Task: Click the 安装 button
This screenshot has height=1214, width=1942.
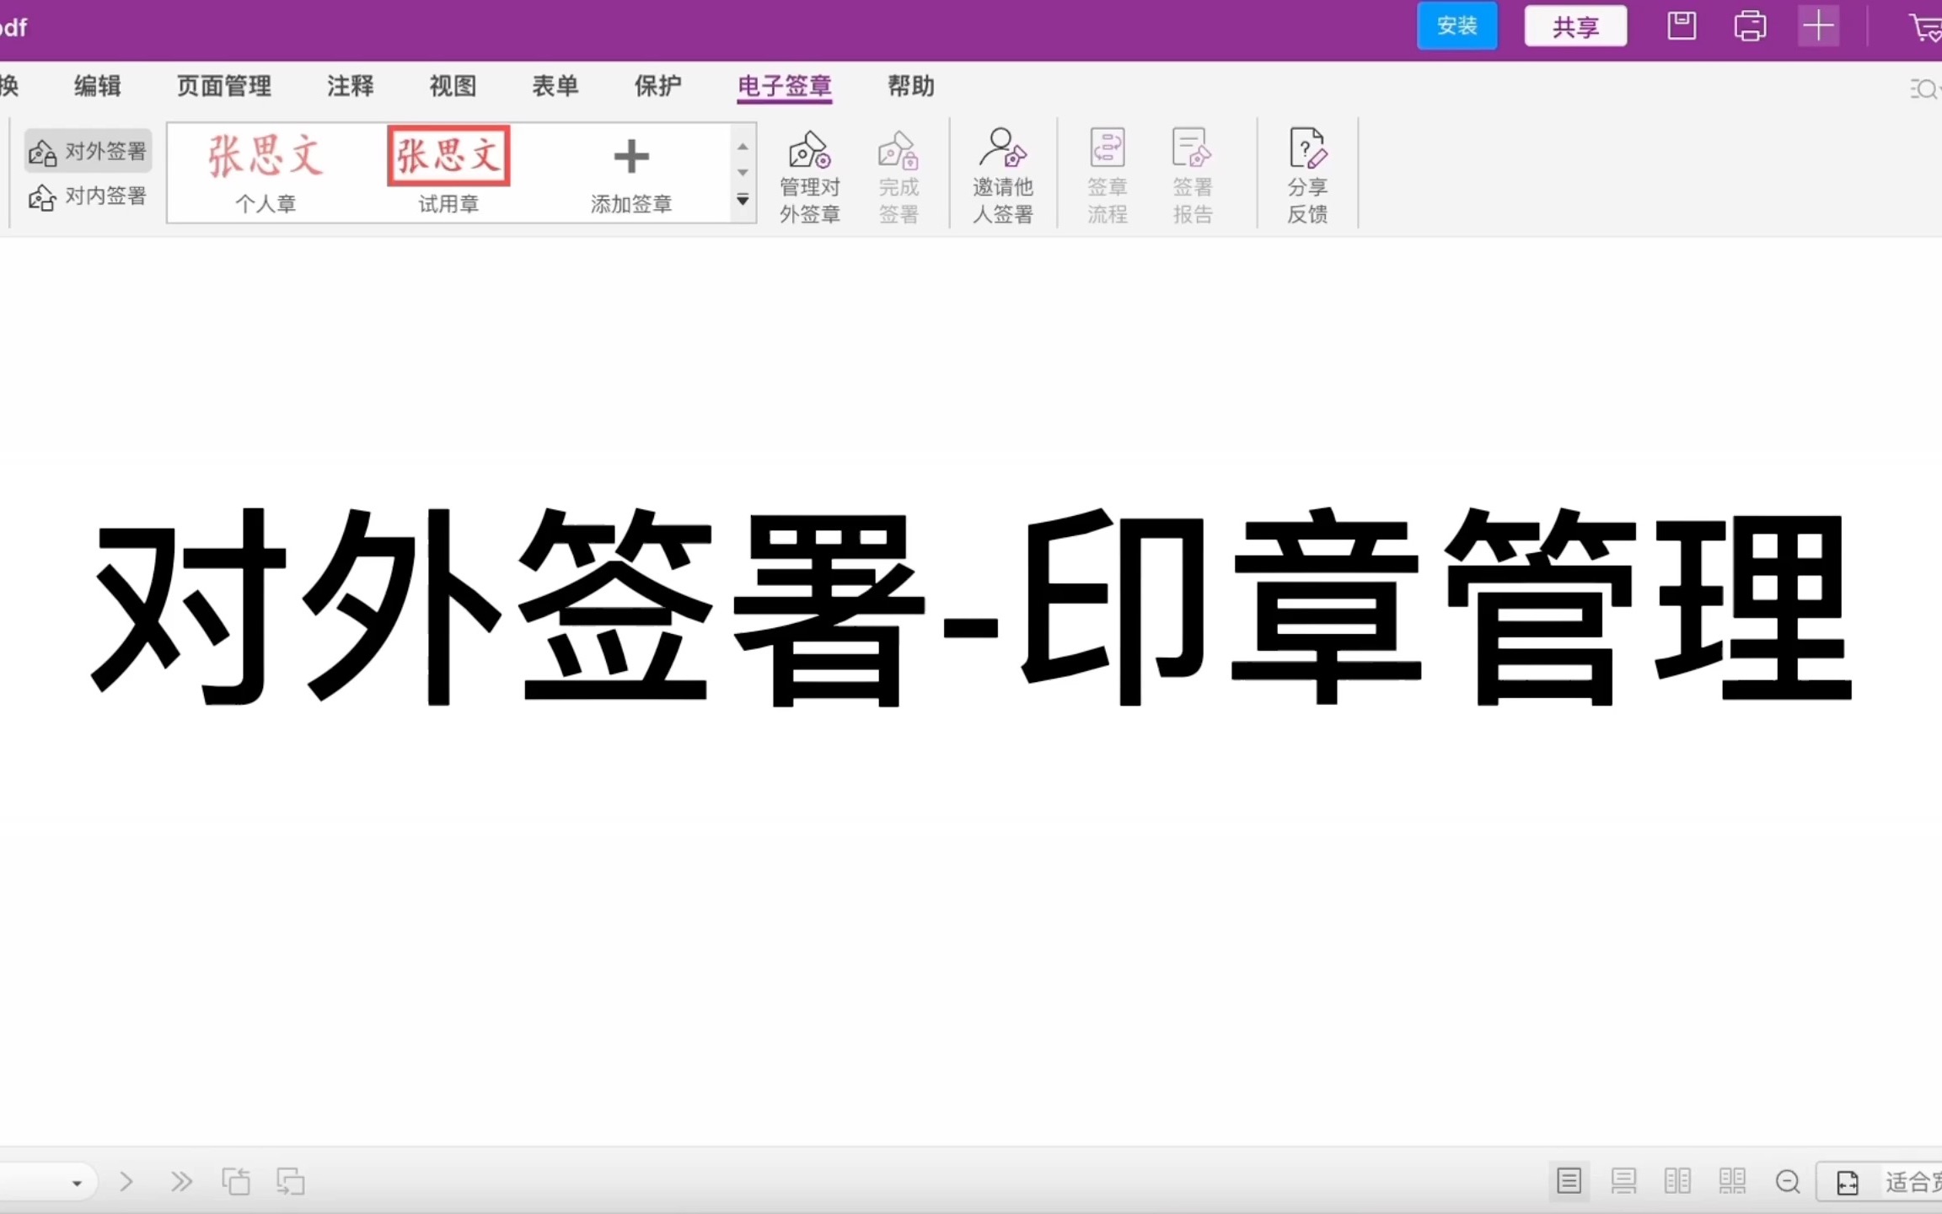Action: pyautogui.click(x=1456, y=25)
